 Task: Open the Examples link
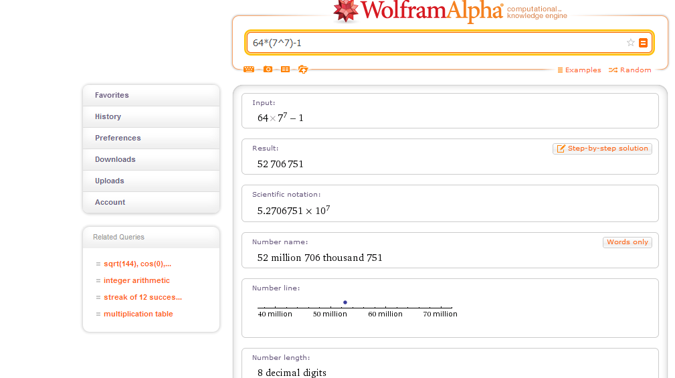tap(579, 70)
